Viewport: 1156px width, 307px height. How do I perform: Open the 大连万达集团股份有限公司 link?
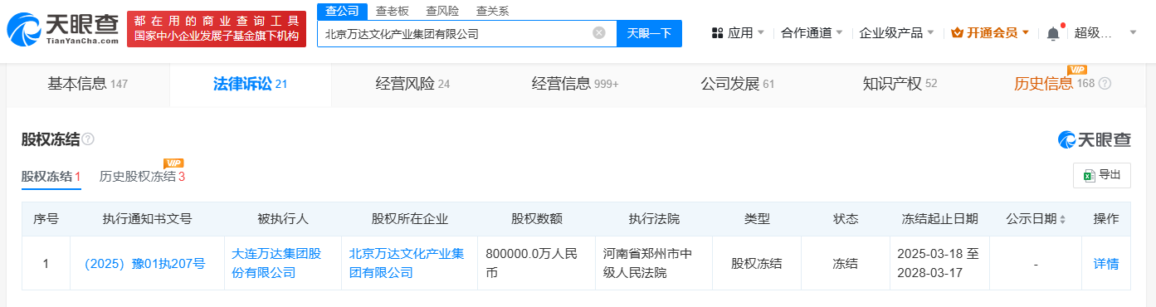click(x=282, y=263)
